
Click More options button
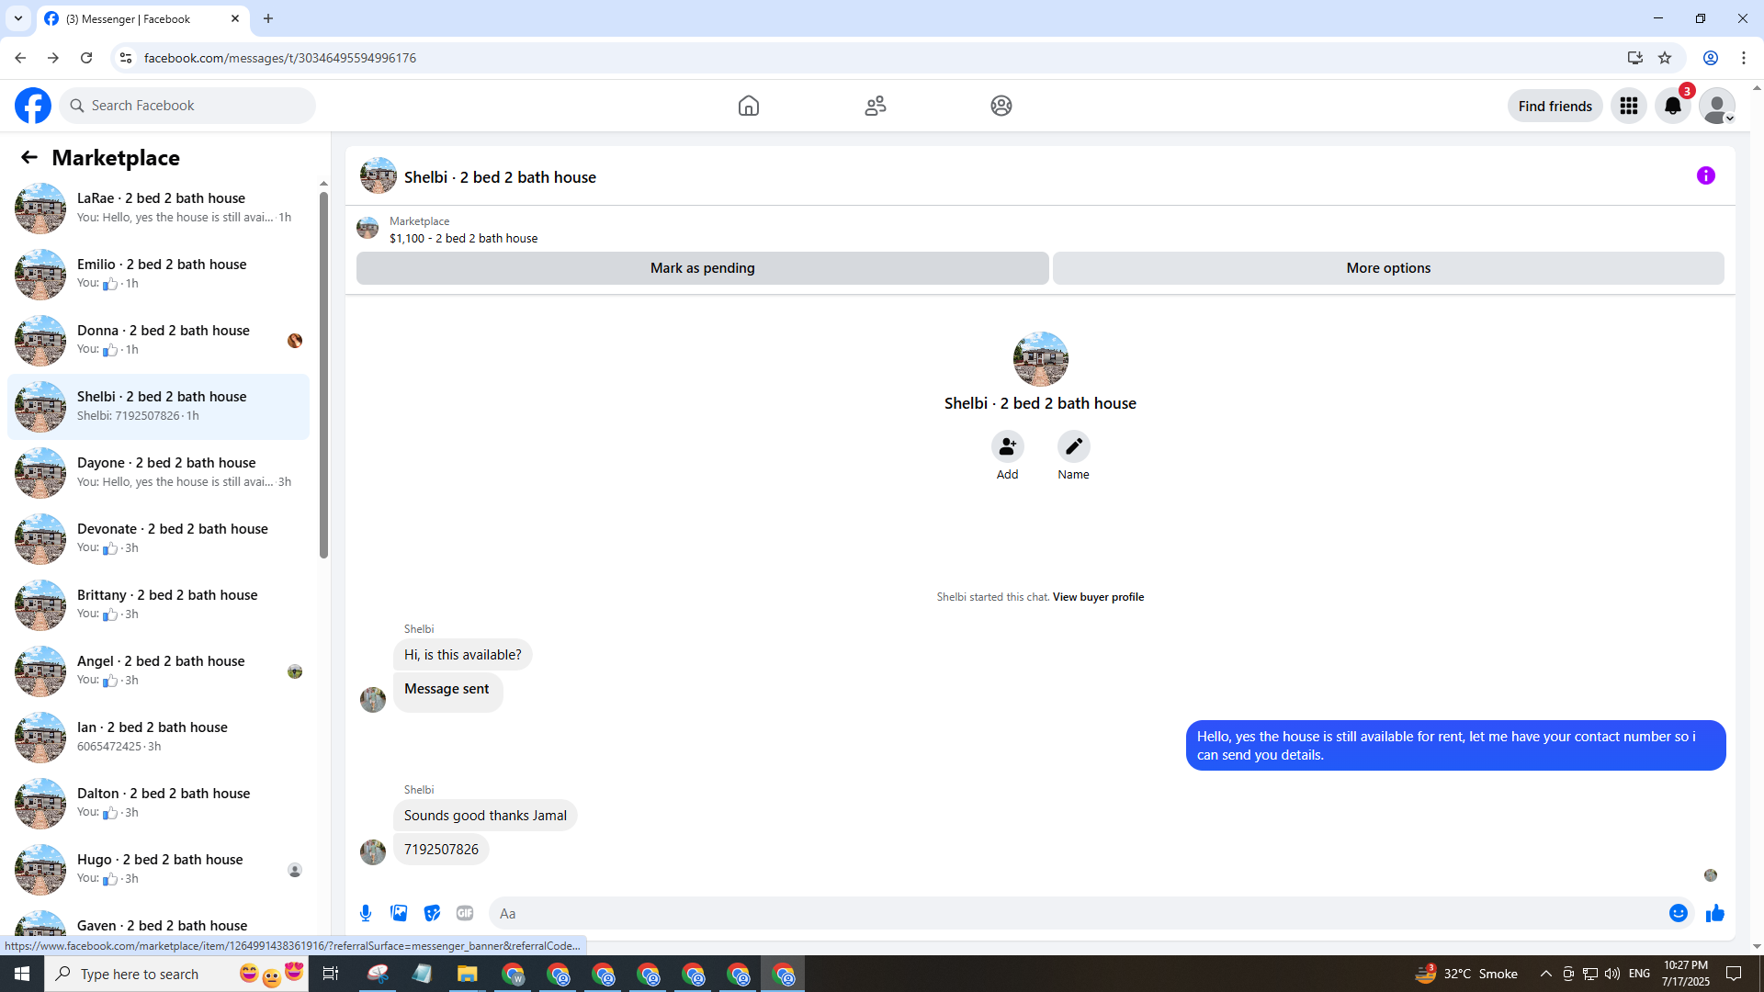tap(1388, 268)
